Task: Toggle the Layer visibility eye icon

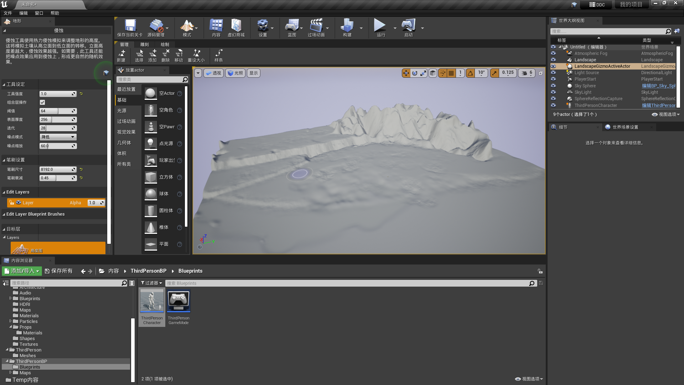Action: (19, 202)
